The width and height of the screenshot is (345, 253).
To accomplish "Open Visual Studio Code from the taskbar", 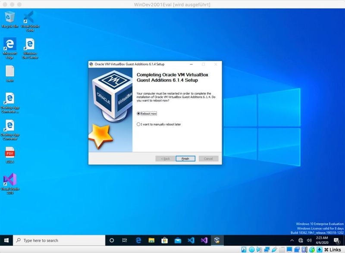I will click(x=191, y=240).
